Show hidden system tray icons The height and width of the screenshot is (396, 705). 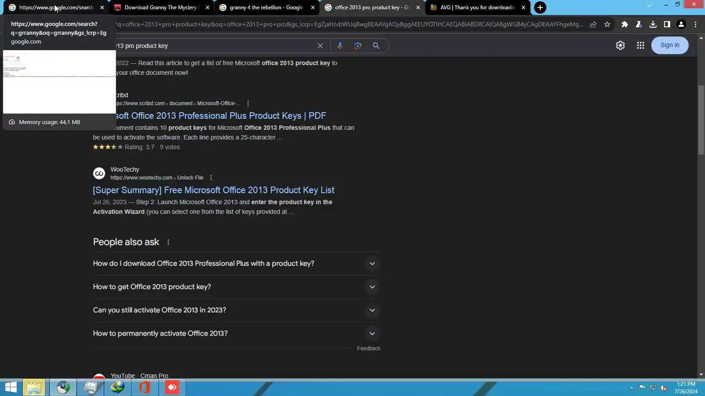pos(631,388)
